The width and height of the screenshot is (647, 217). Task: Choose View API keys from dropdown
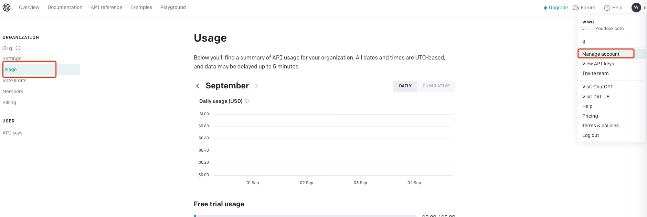[x=598, y=64]
